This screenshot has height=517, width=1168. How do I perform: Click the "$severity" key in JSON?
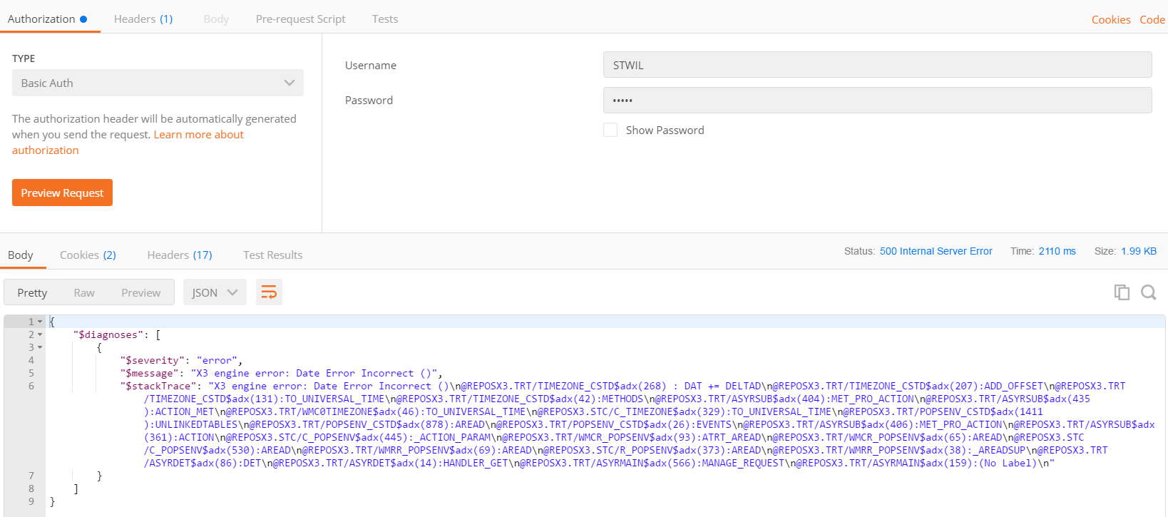(152, 360)
